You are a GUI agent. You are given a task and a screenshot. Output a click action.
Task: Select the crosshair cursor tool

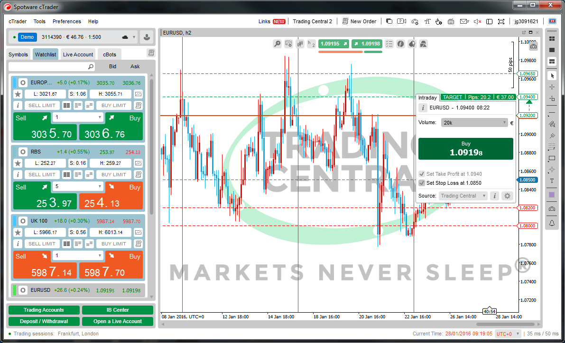(552, 87)
